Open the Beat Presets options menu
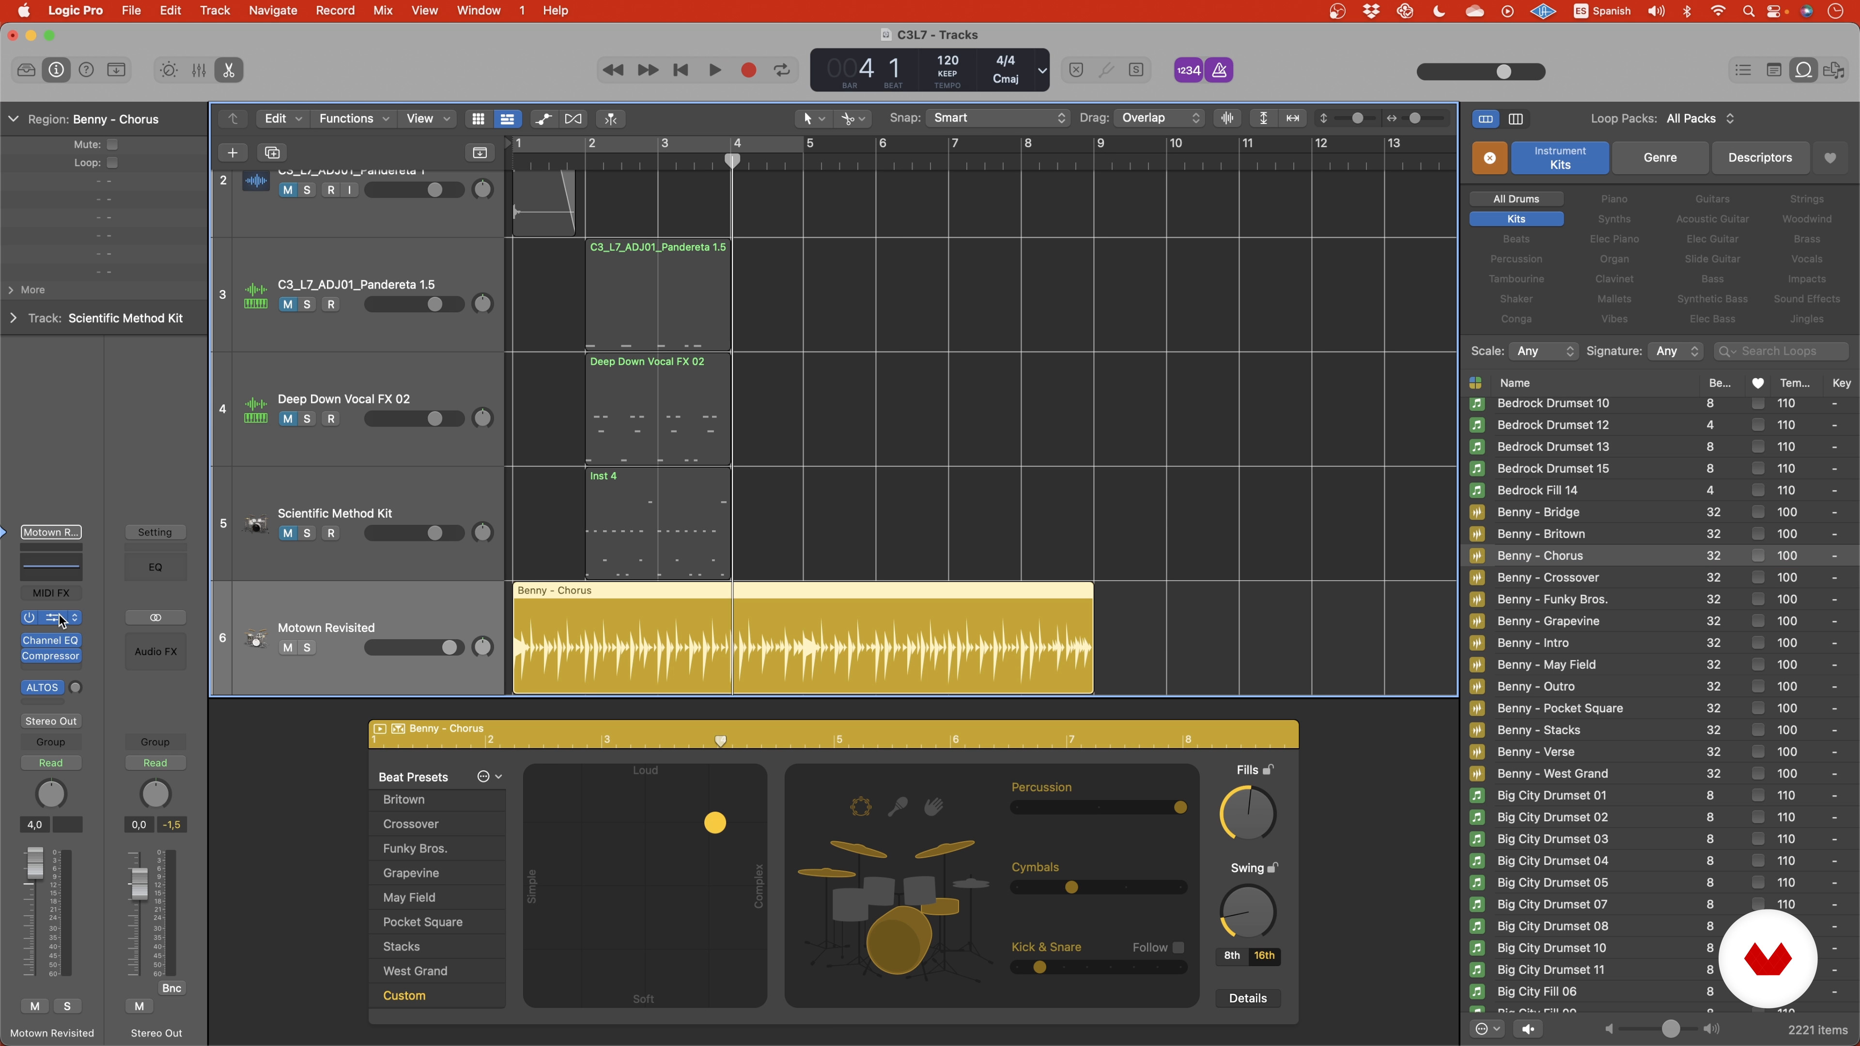 pos(490,777)
